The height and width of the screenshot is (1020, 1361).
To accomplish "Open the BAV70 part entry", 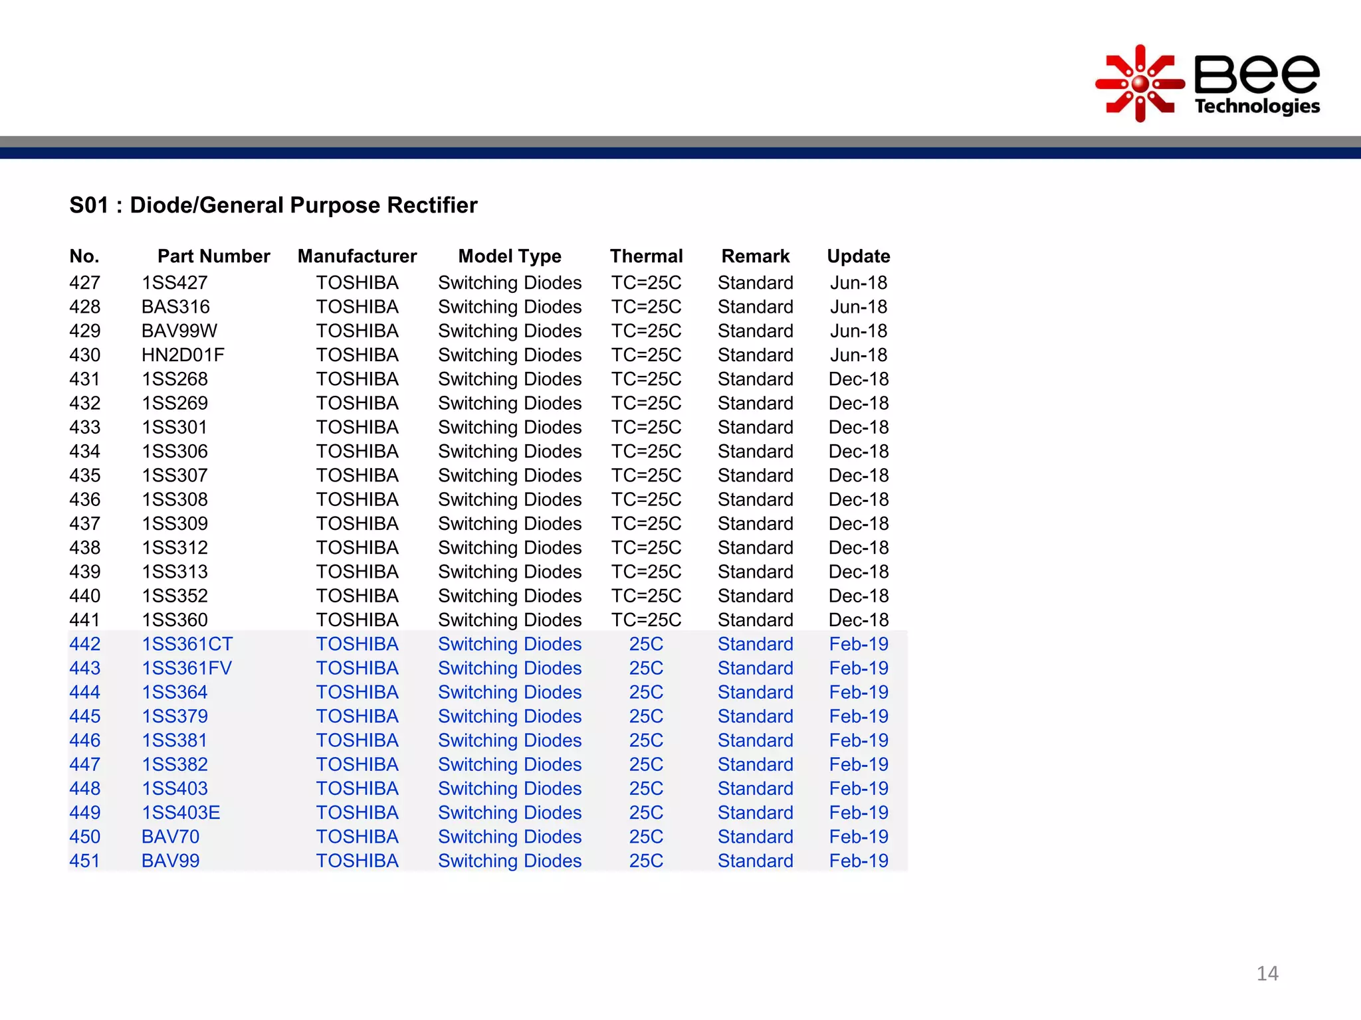I will tap(170, 837).
